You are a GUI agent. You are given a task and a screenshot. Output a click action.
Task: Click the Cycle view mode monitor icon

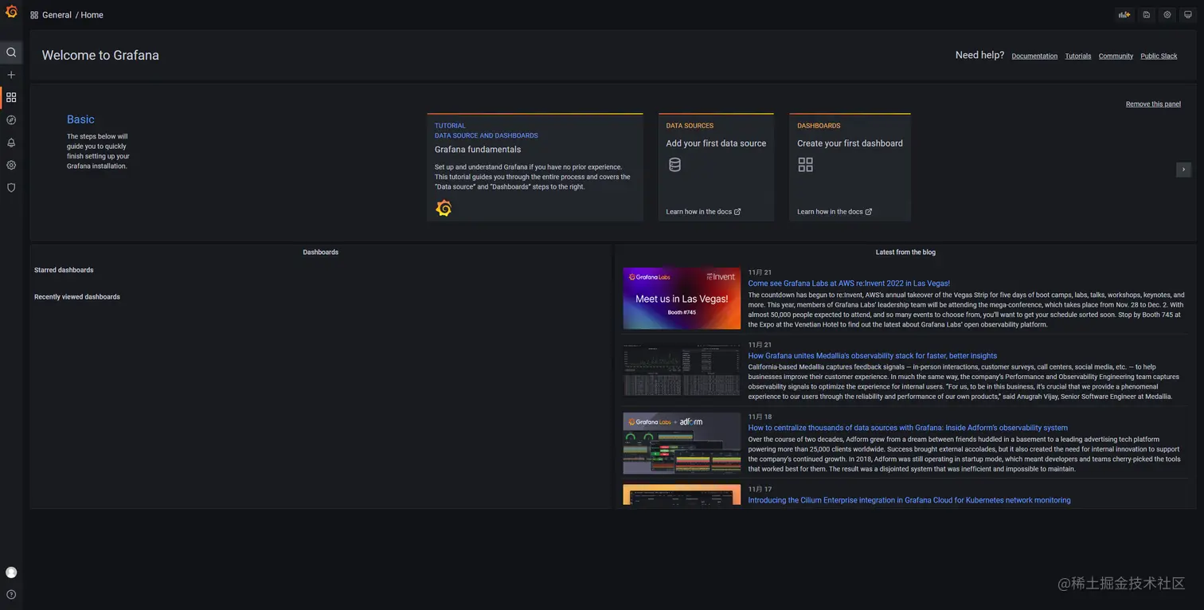pos(1188,14)
